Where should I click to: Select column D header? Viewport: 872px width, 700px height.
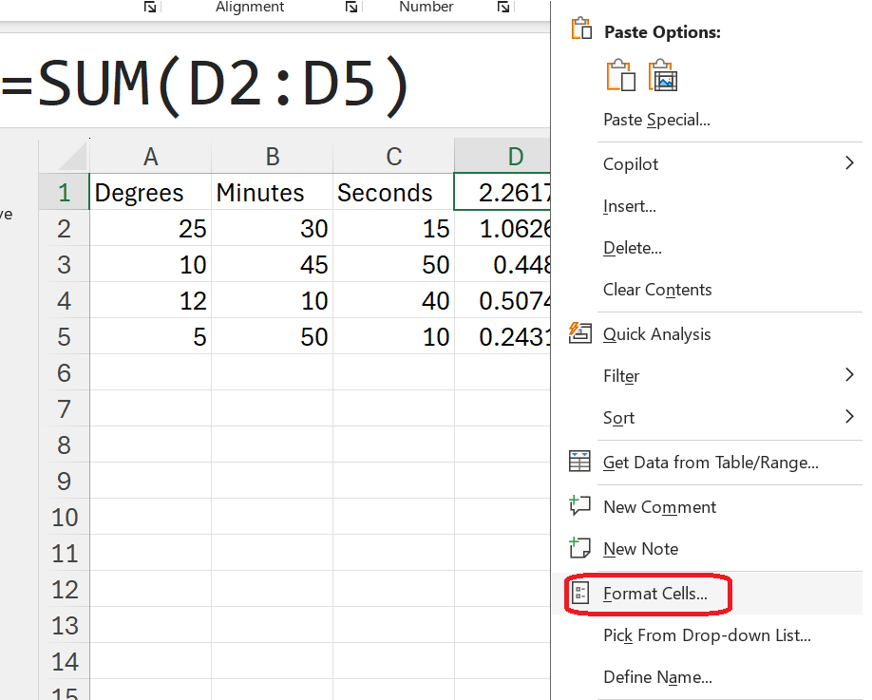515,155
